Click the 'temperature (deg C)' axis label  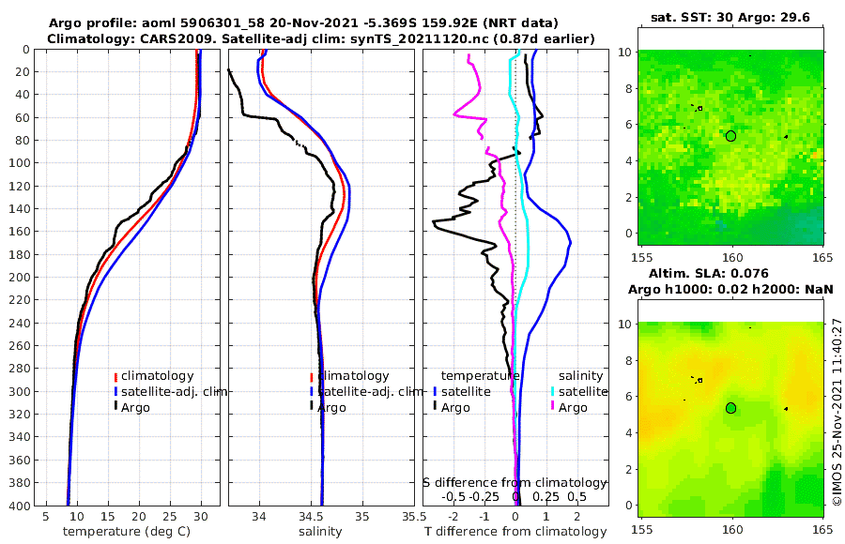(x=127, y=532)
